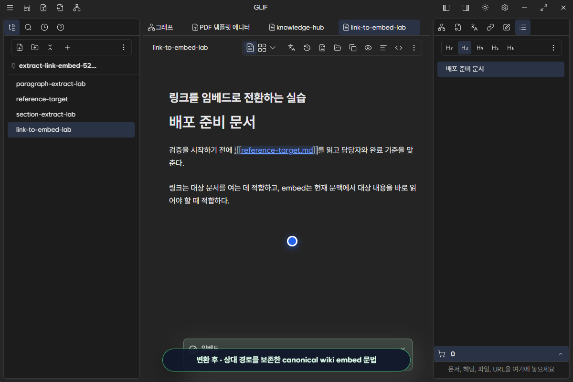The height and width of the screenshot is (382, 573).
Task: Switch the light/dark theme with the sun icon
Action: 485,8
